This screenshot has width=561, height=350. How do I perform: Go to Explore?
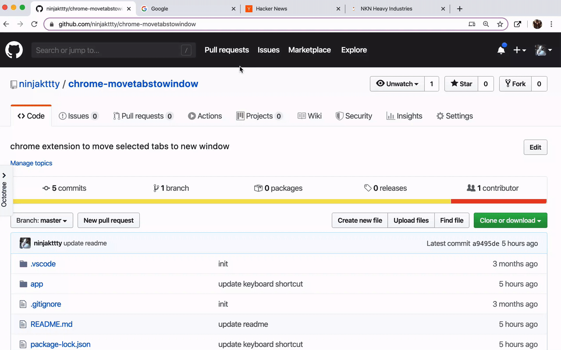click(354, 50)
